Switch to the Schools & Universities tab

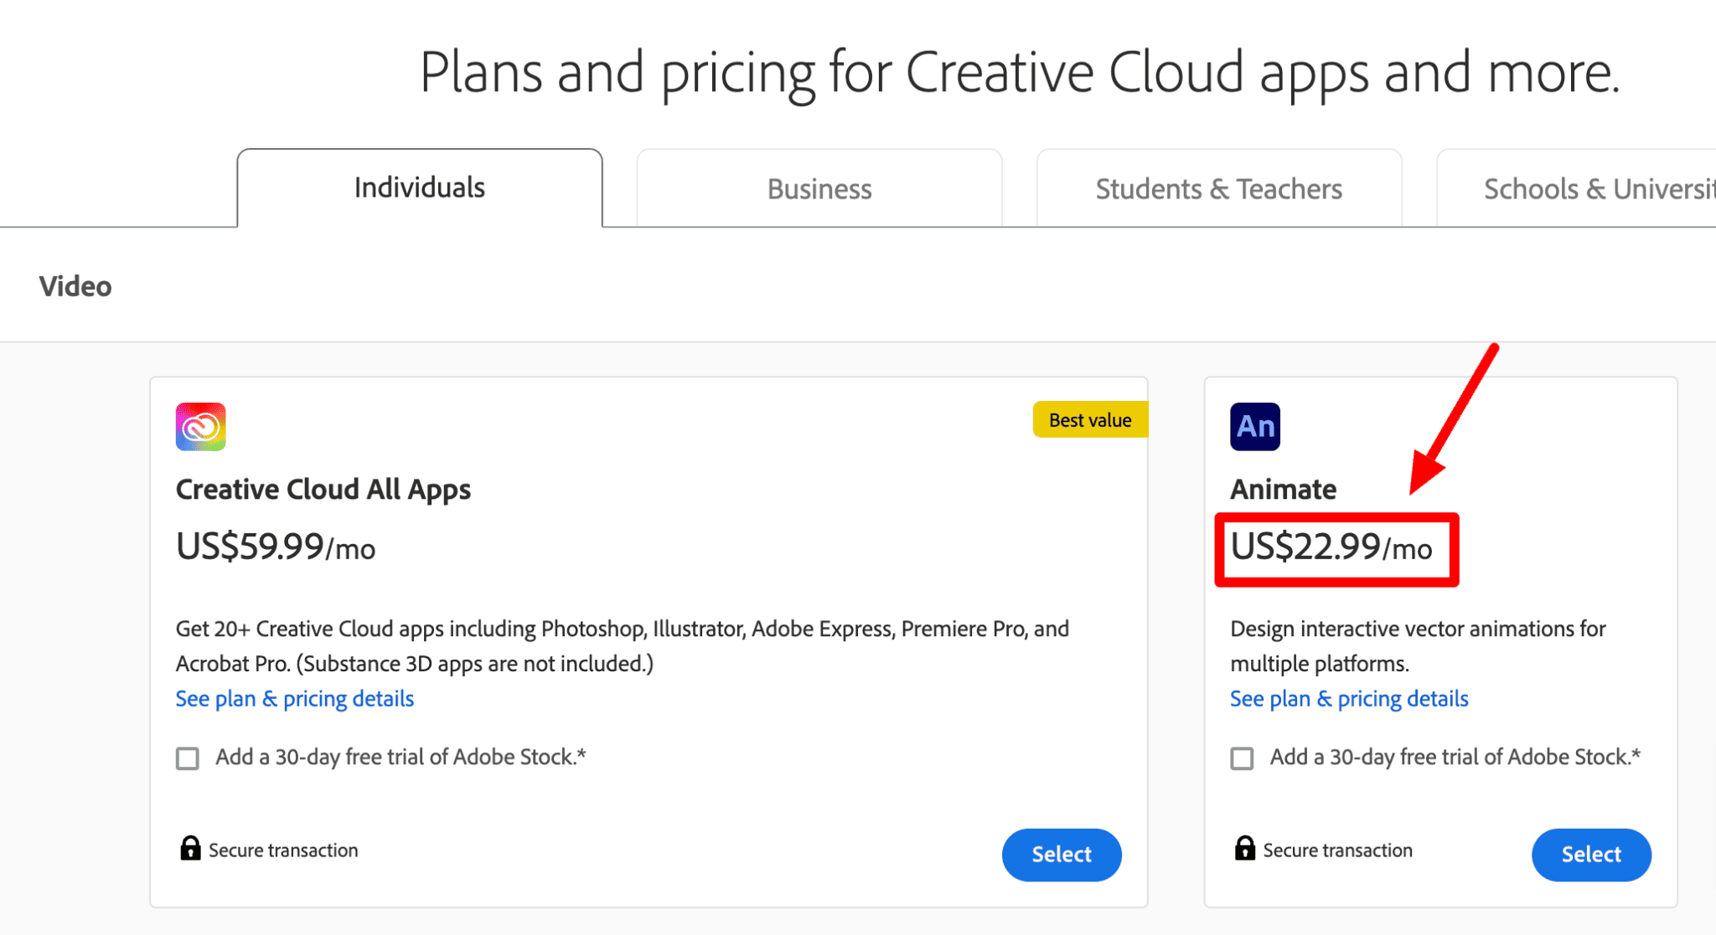click(x=1592, y=188)
